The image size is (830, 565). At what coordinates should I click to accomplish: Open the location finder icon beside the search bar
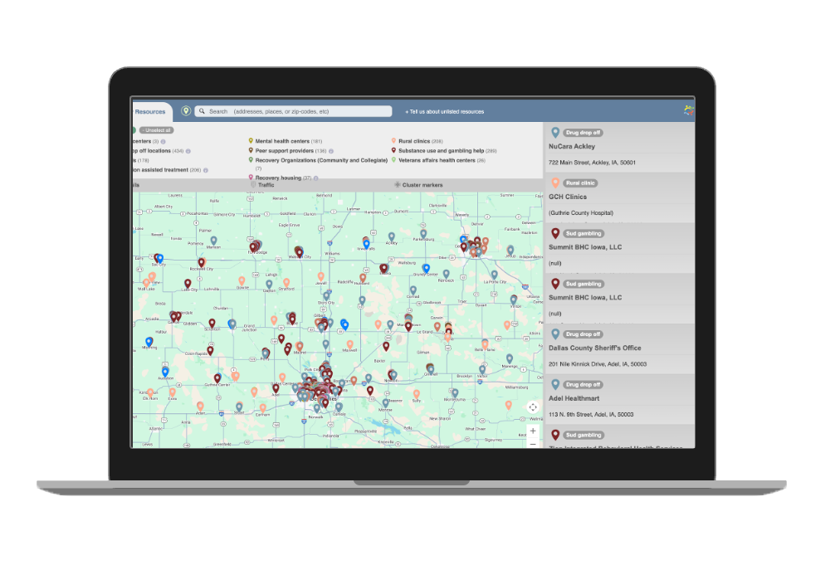185,110
